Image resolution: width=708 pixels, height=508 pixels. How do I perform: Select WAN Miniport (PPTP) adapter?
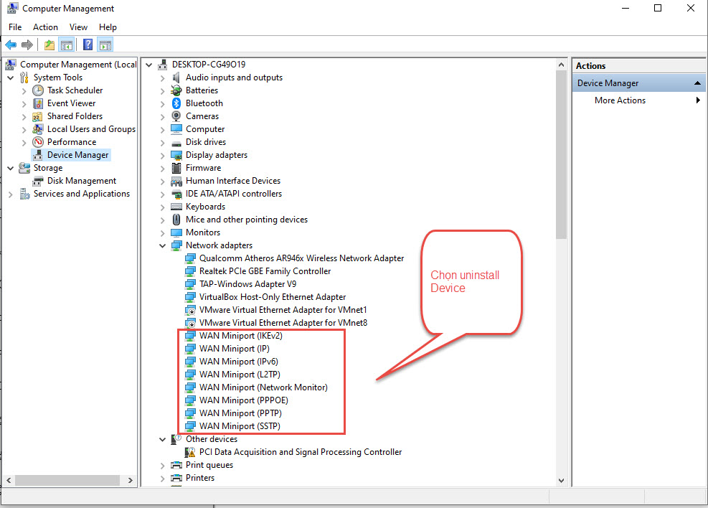click(241, 413)
